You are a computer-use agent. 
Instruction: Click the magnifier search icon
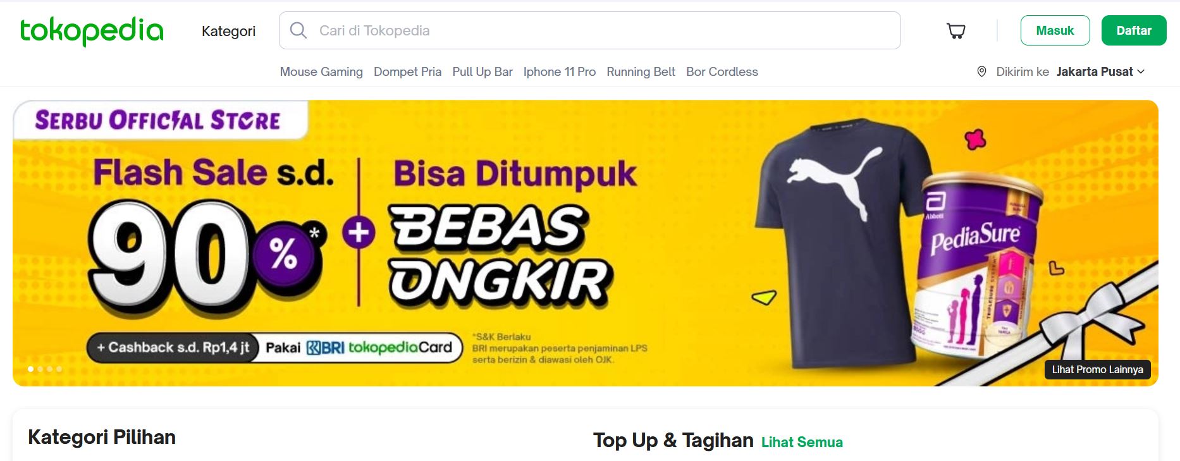click(298, 30)
